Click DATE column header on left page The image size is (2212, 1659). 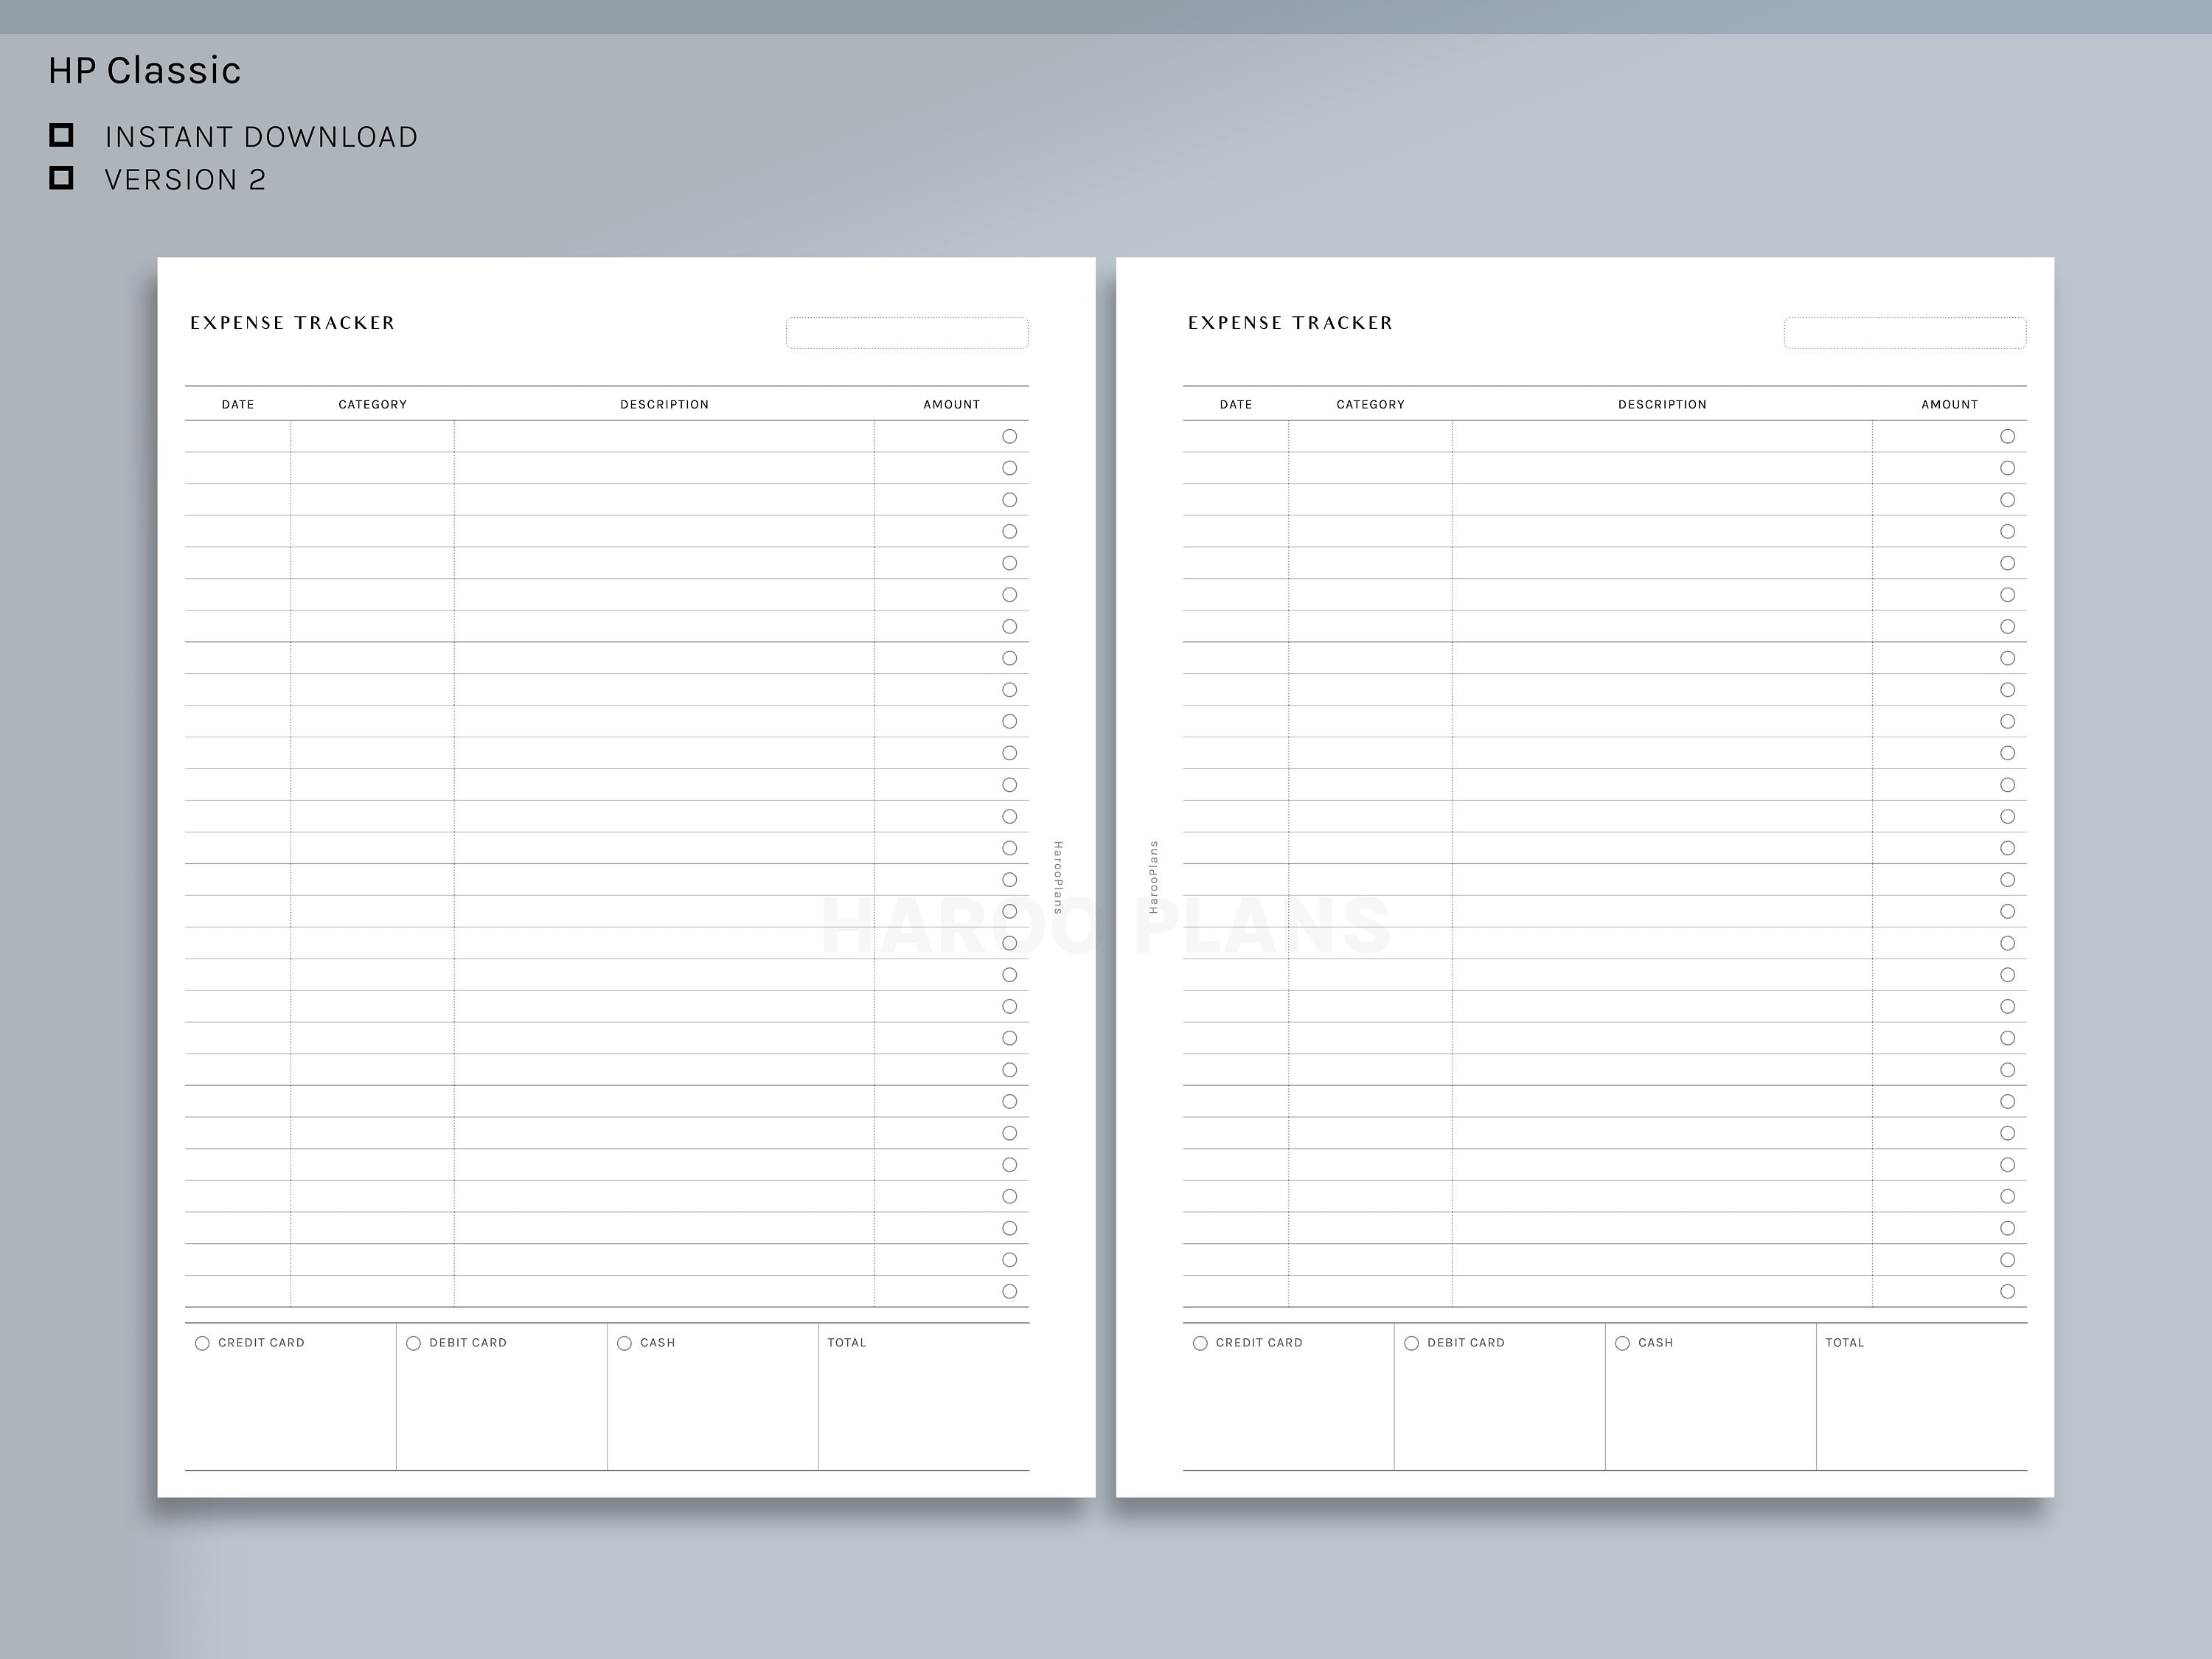(238, 404)
